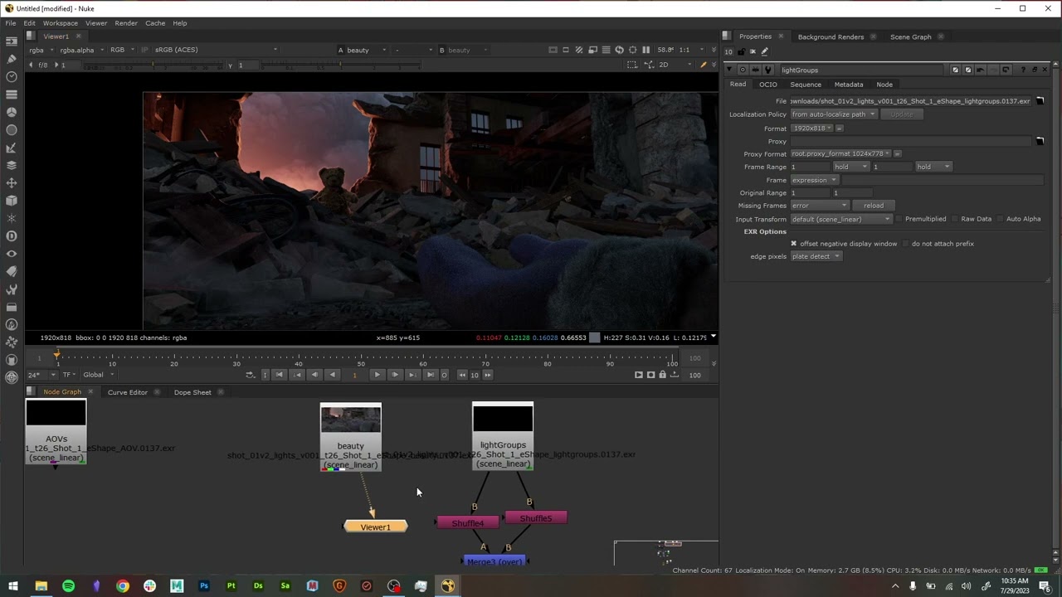The image size is (1062, 597).
Task: Open the edge pixels plate detect dropdown
Action: [x=816, y=256]
